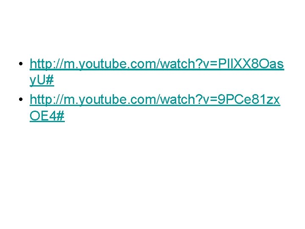Click the wrapped 'yU#' link text
This screenshot has height=229, width=305.
tap(42, 80)
